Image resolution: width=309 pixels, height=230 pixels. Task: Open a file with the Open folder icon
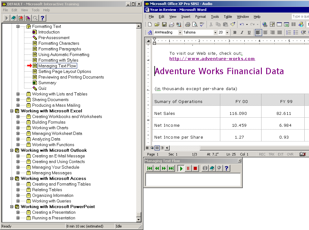click(x=157, y=24)
